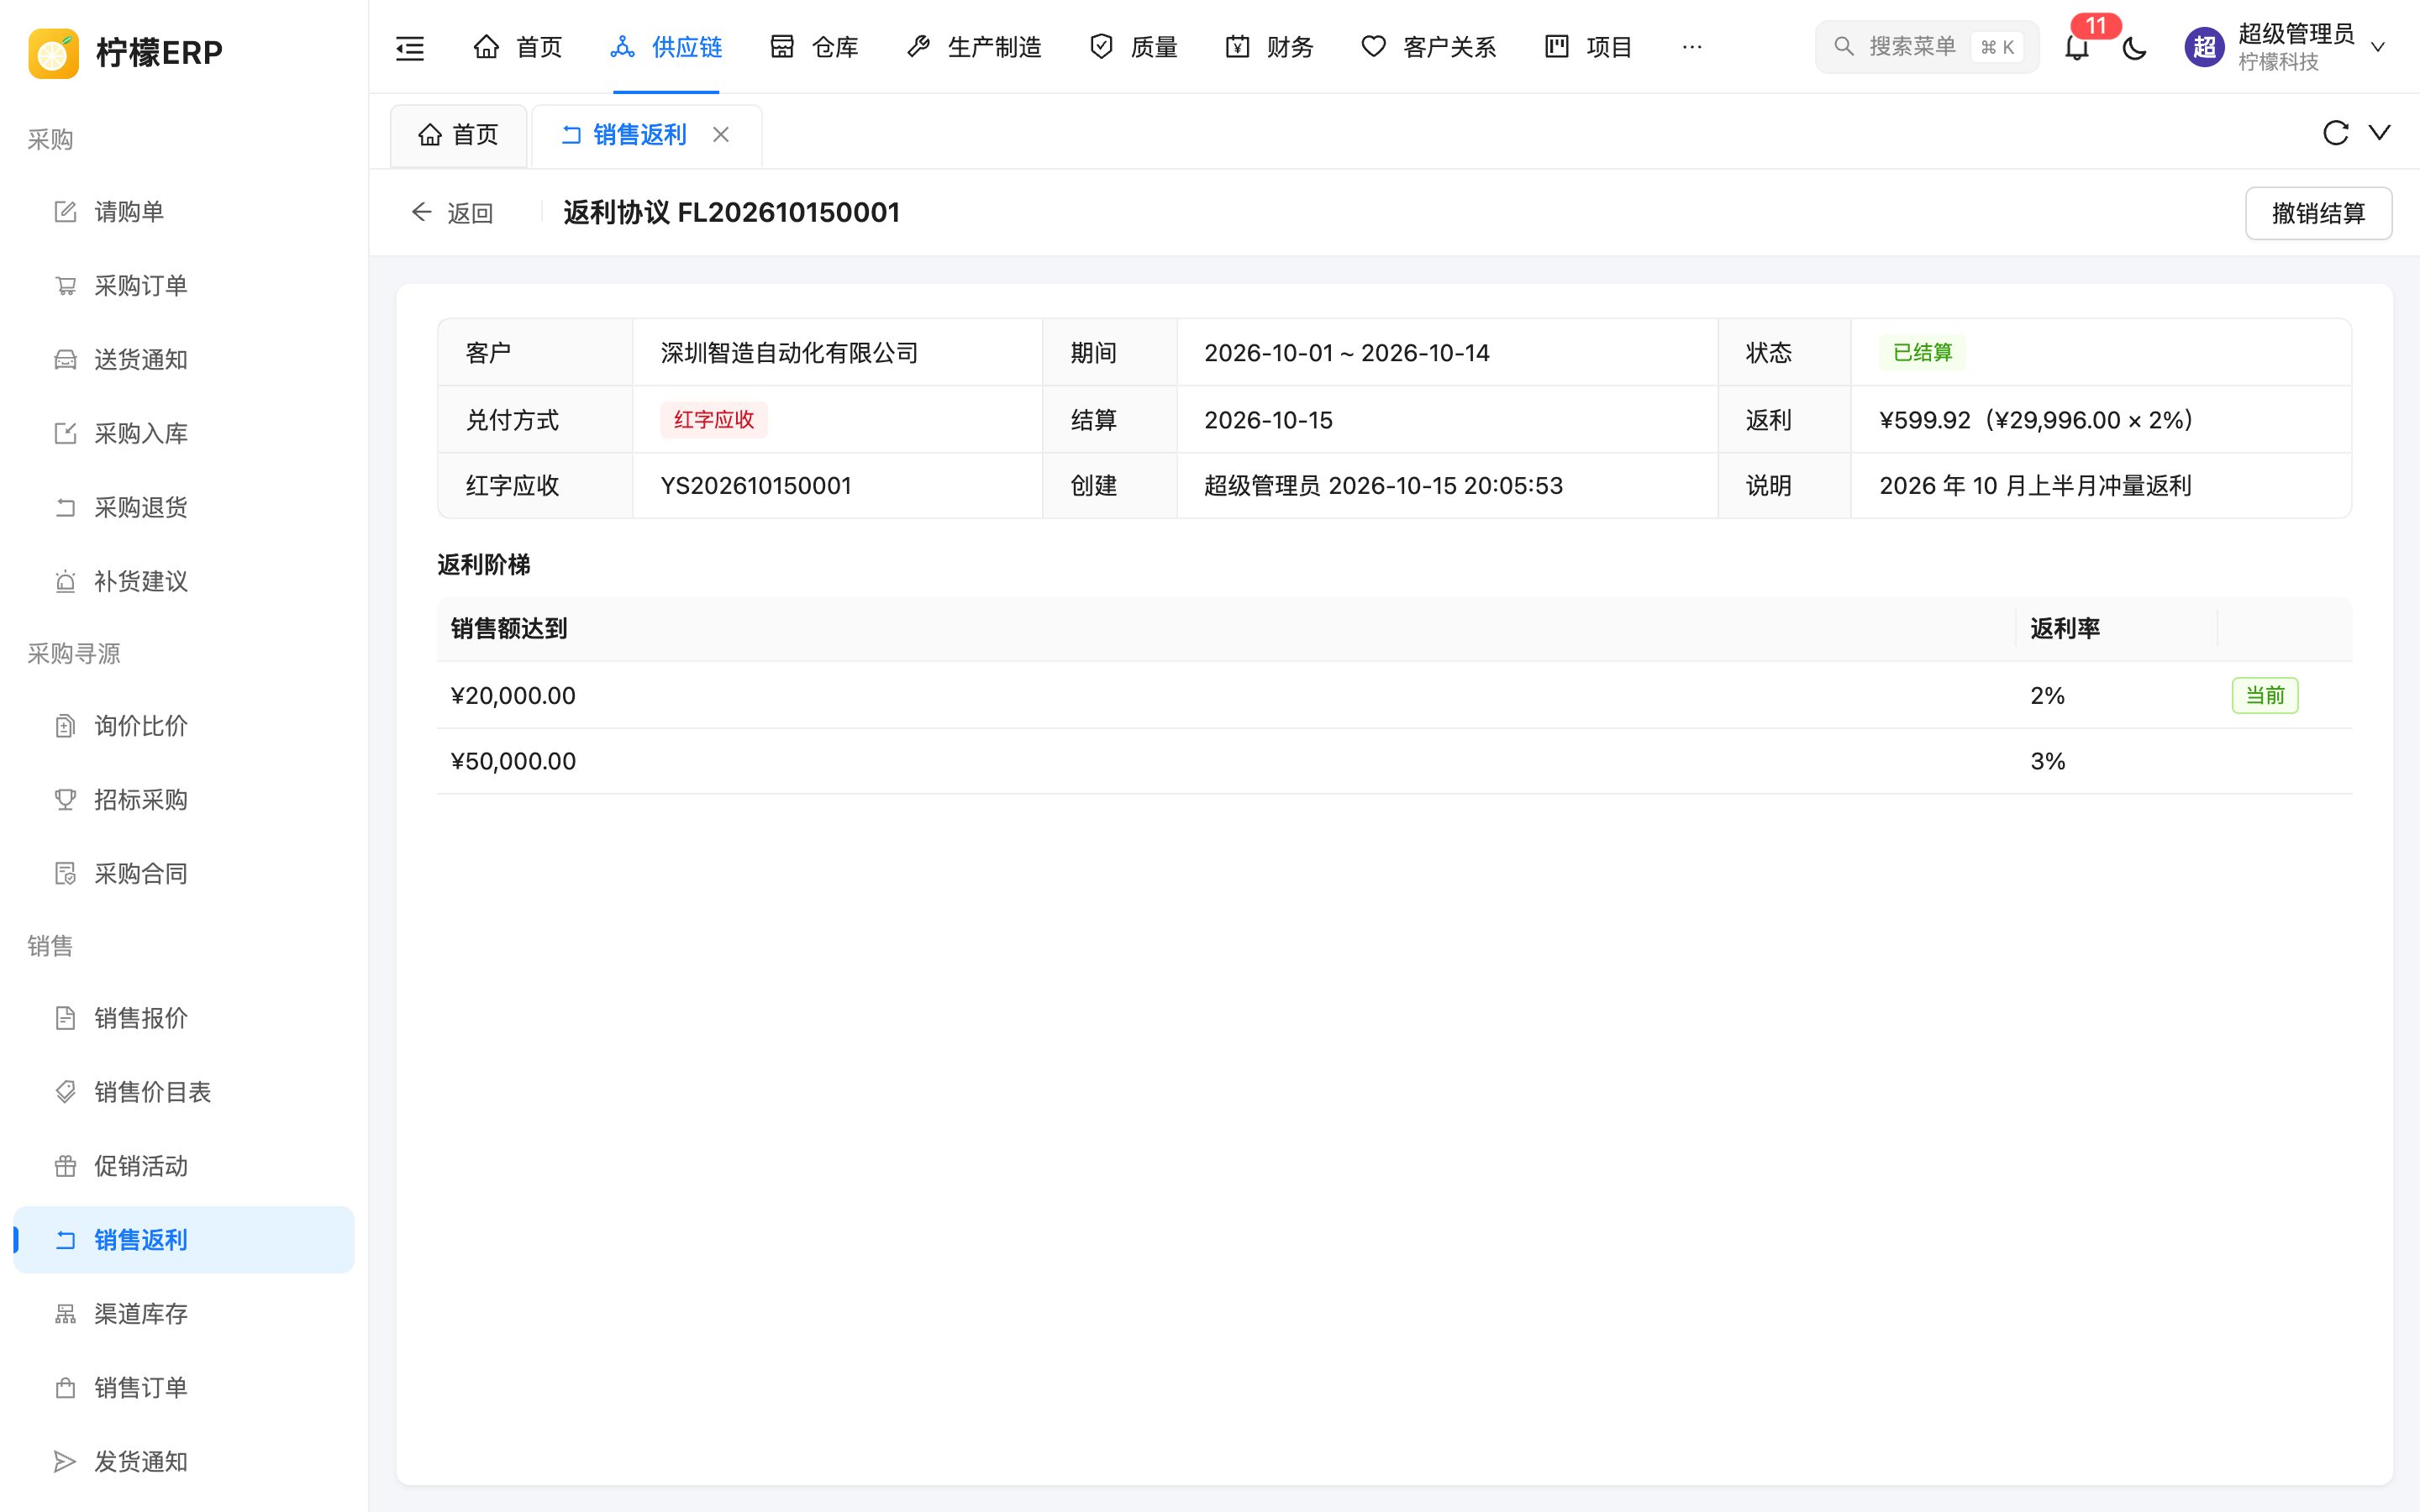Open the notifications bell

coord(2077,47)
